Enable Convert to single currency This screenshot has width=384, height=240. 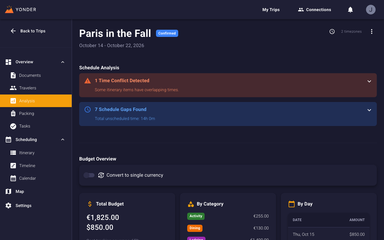pyautogui.click(x=89, y=175)
